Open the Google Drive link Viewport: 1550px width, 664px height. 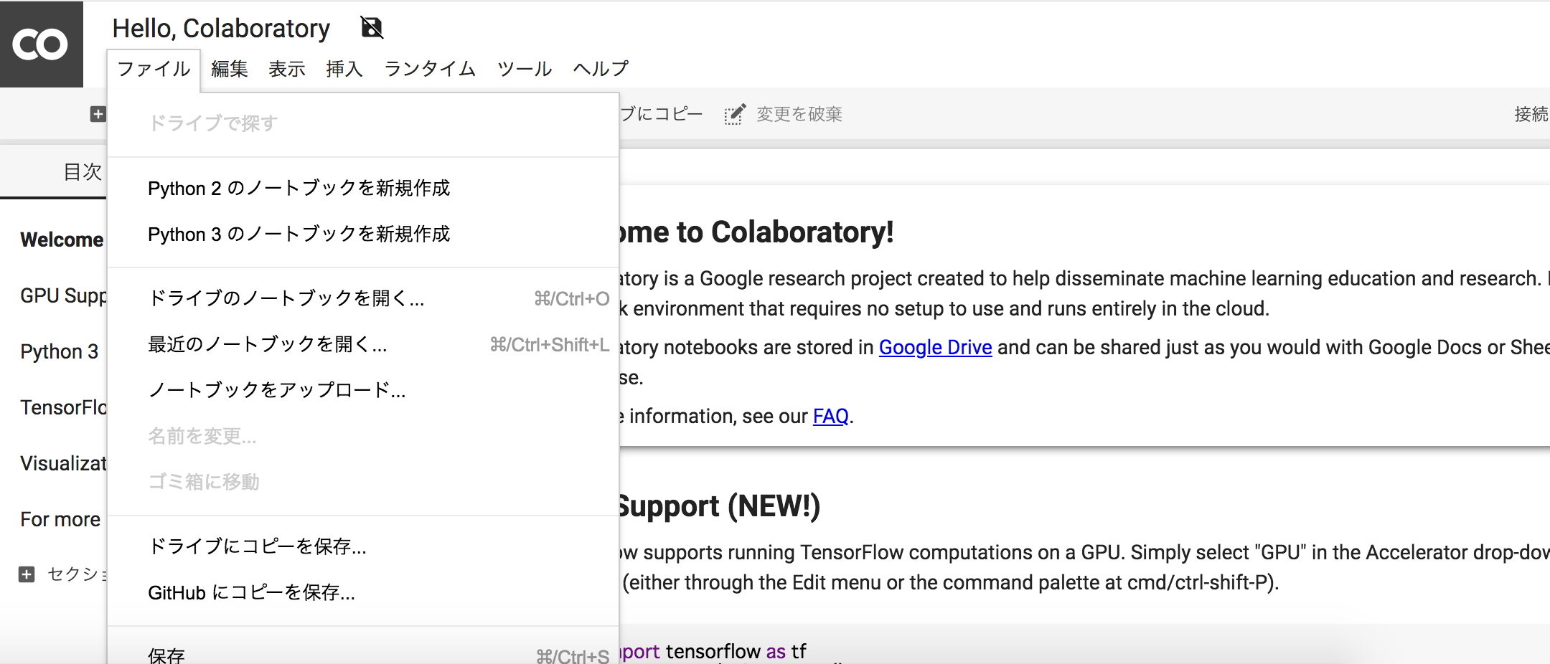point(935,347)
